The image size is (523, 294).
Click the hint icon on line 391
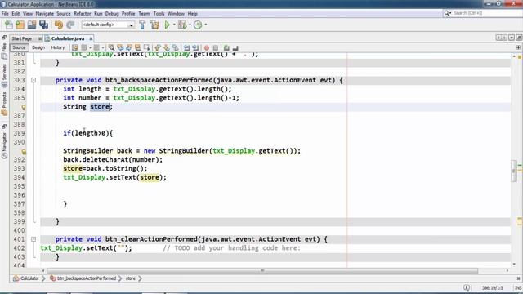pyautogui.click(x=24, y=152)
